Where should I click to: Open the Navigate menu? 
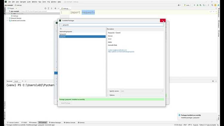pos(23,2)
